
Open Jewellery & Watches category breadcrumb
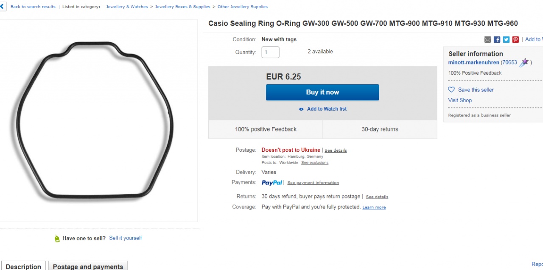127,7
